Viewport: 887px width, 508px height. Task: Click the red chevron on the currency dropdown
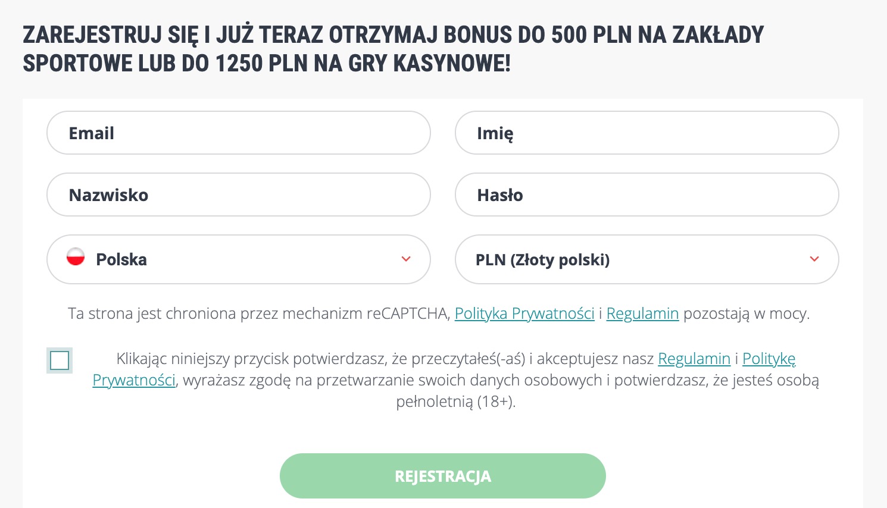click(x=814, y=259)
